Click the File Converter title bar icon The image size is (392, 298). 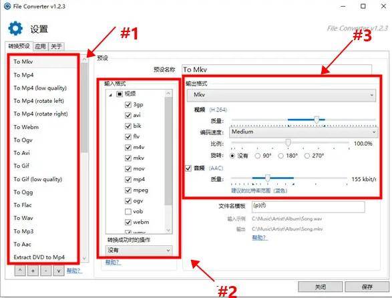tap(7, 6)
